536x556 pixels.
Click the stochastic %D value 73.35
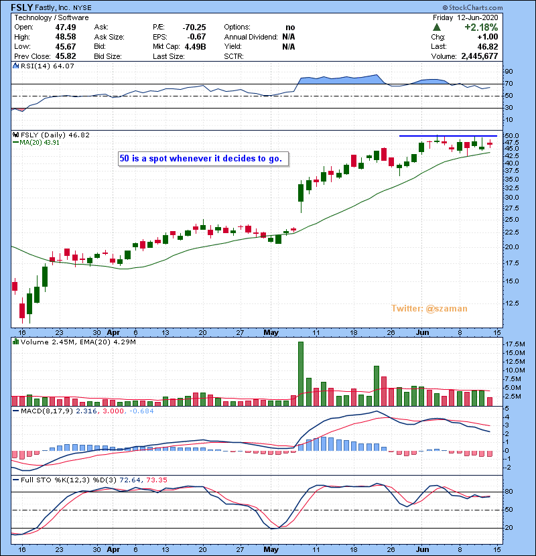coord(156,480)
